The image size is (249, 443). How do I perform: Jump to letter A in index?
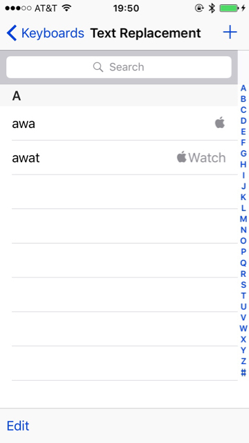(x=243, y=88)
